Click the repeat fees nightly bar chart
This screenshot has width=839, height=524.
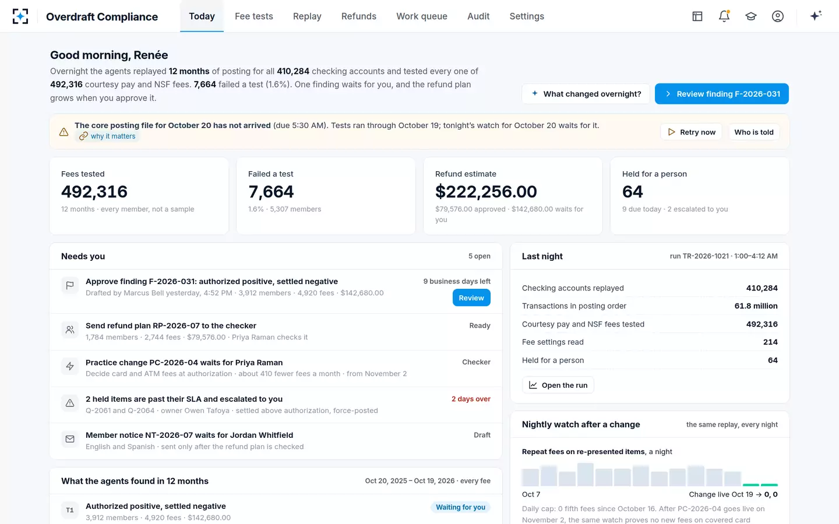[x=650, y=475]
